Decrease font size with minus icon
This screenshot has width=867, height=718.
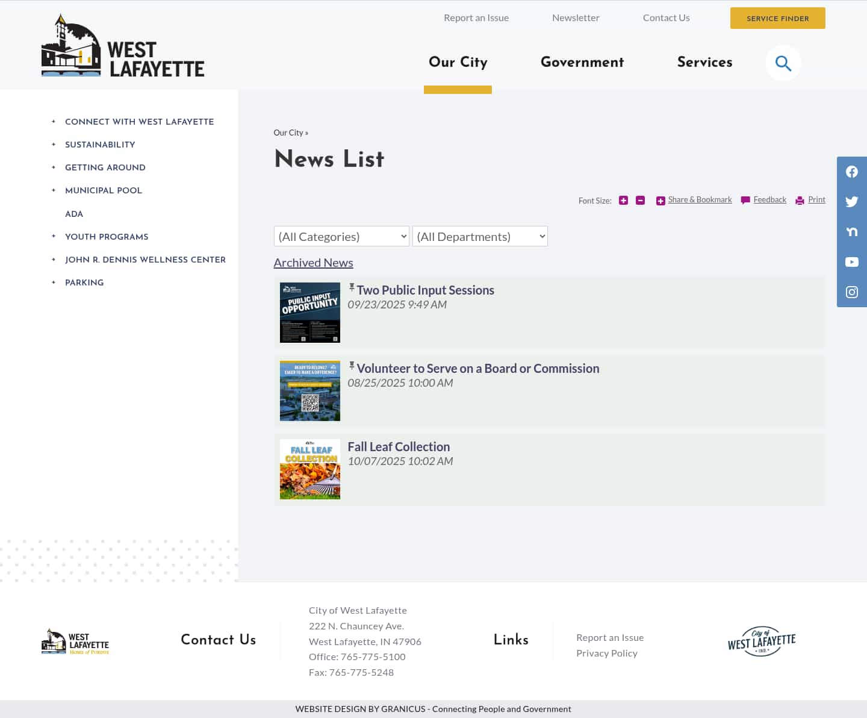point(640,201)
